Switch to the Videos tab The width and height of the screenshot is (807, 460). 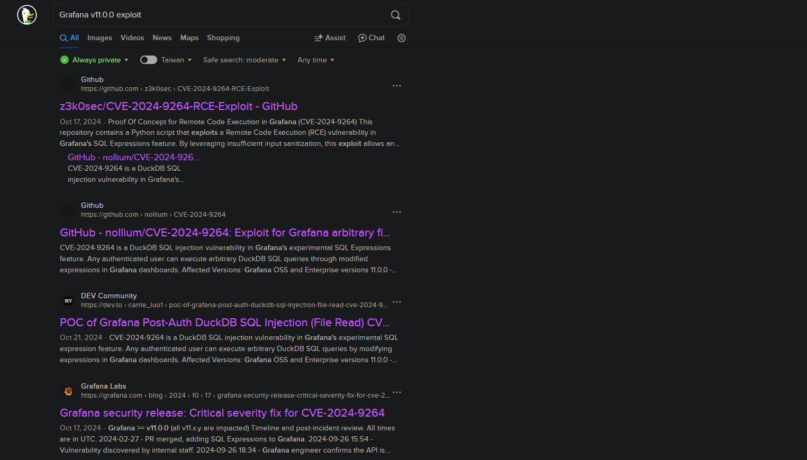coord(132,38)
